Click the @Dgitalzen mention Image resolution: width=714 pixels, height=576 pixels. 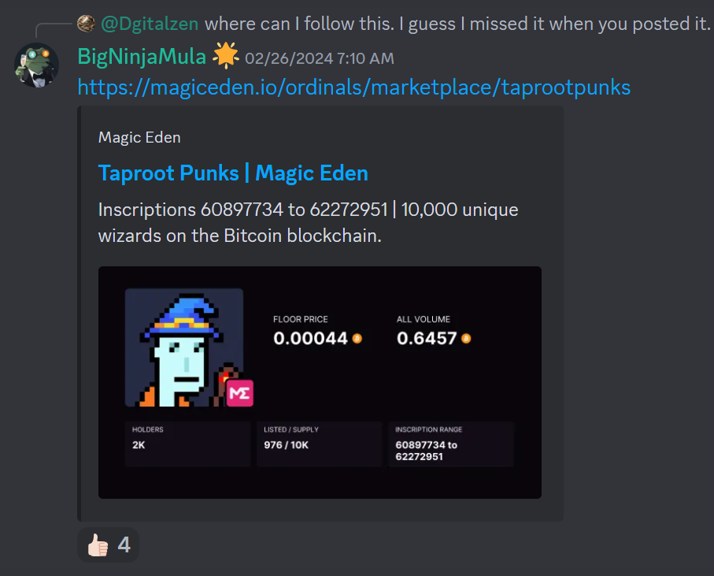coord(150,24)
